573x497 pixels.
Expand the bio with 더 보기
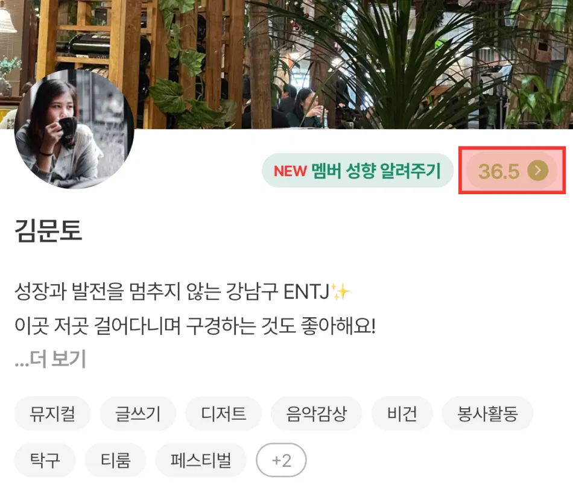[51, 358]
